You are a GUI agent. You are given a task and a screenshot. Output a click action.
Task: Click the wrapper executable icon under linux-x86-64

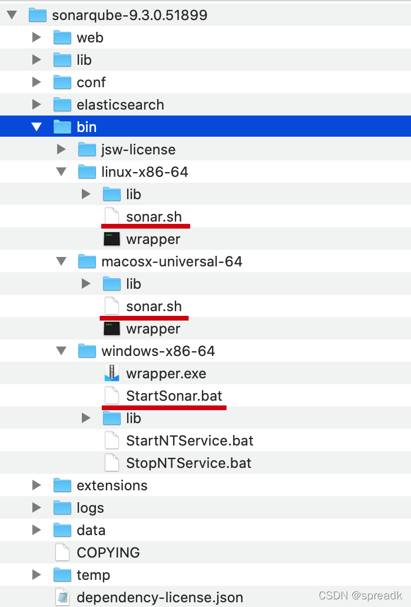112,239
